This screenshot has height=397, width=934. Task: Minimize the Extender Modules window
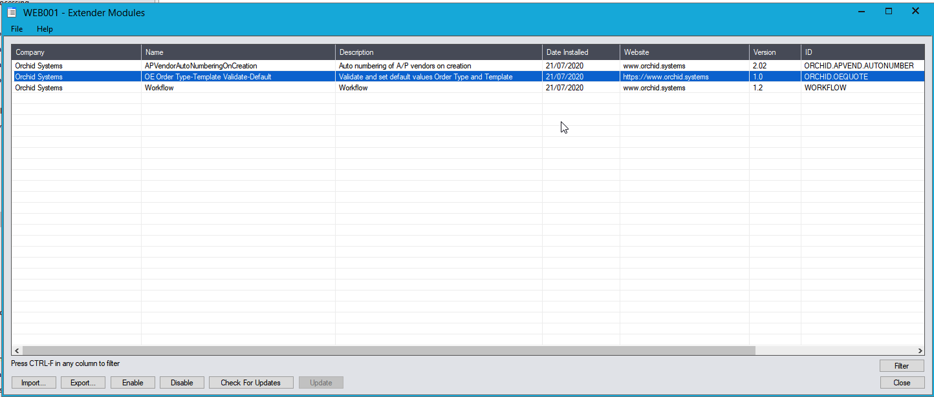(x=862, y=11)
